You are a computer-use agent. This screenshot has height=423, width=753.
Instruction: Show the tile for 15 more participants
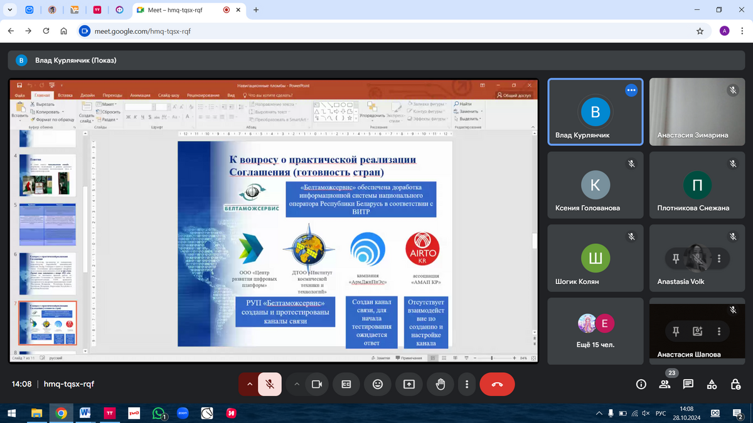click(x=595, y=331)
